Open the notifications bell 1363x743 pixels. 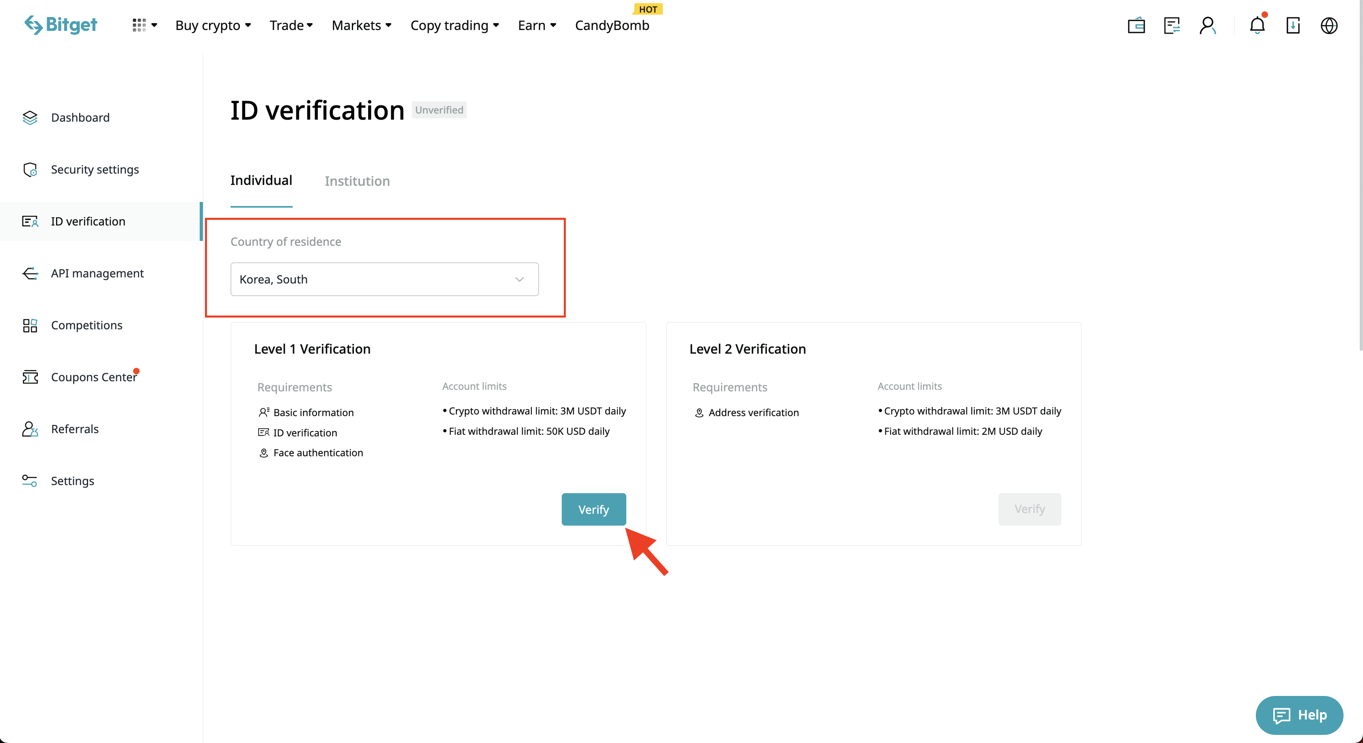click(1257, 26)
